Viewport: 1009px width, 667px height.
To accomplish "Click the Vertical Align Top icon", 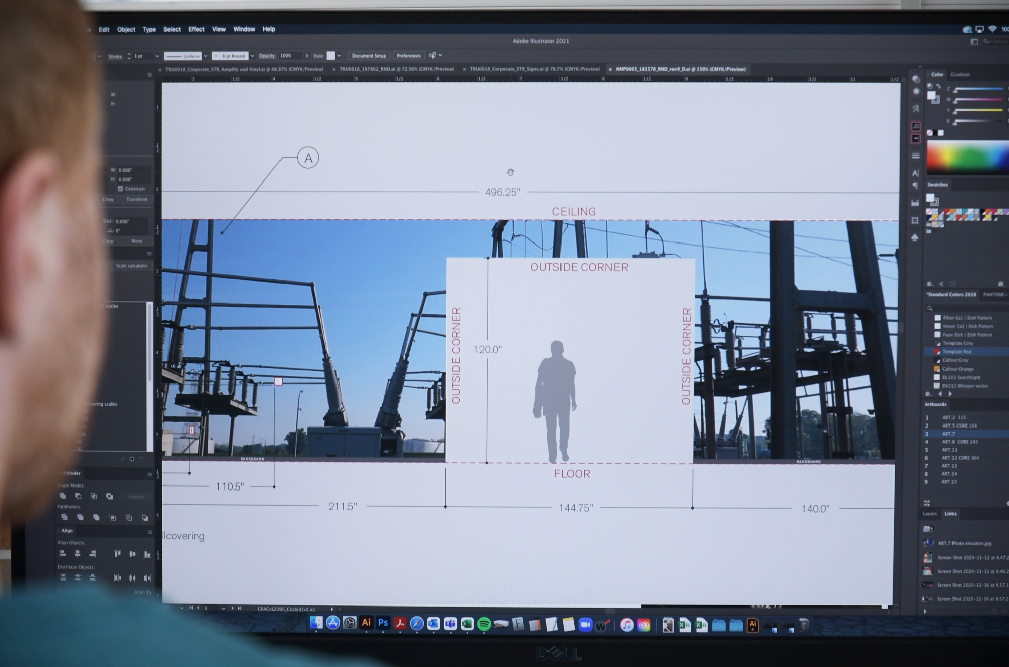I will click(x=117, y=554).
